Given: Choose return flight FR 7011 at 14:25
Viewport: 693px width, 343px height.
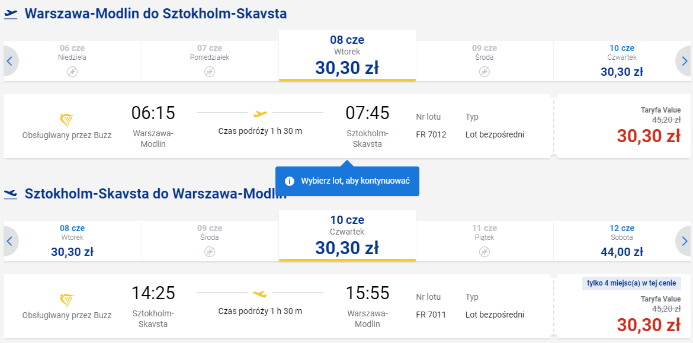Looking at the screenshot, I should [278, 306].
